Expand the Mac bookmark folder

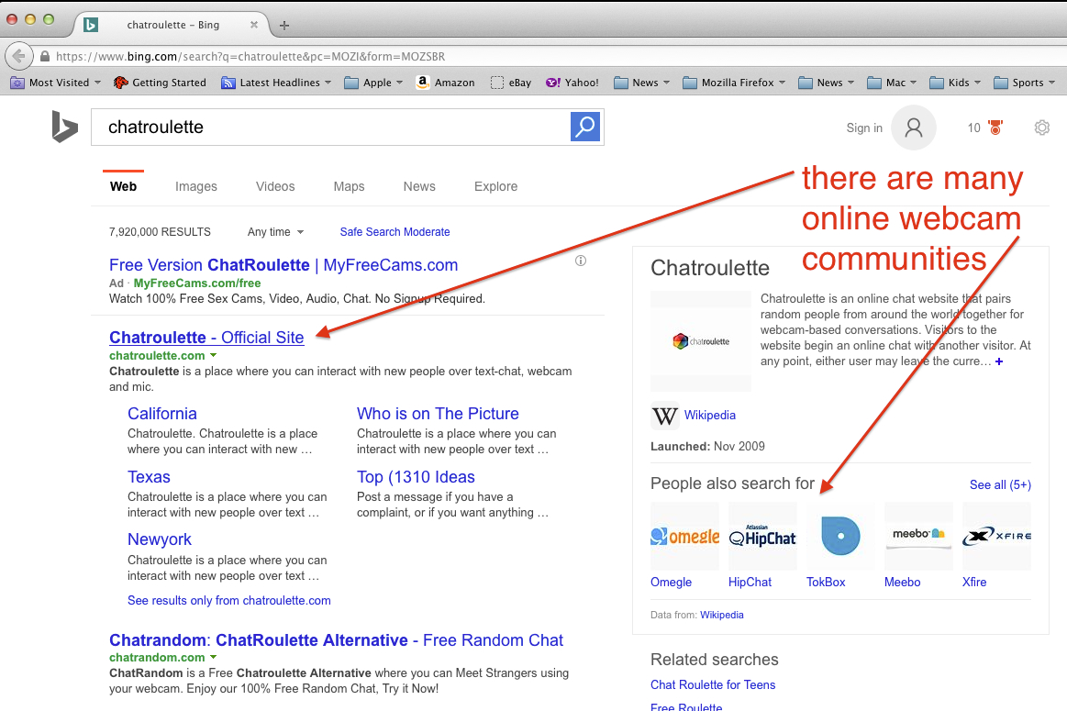(x=892, y=83)
